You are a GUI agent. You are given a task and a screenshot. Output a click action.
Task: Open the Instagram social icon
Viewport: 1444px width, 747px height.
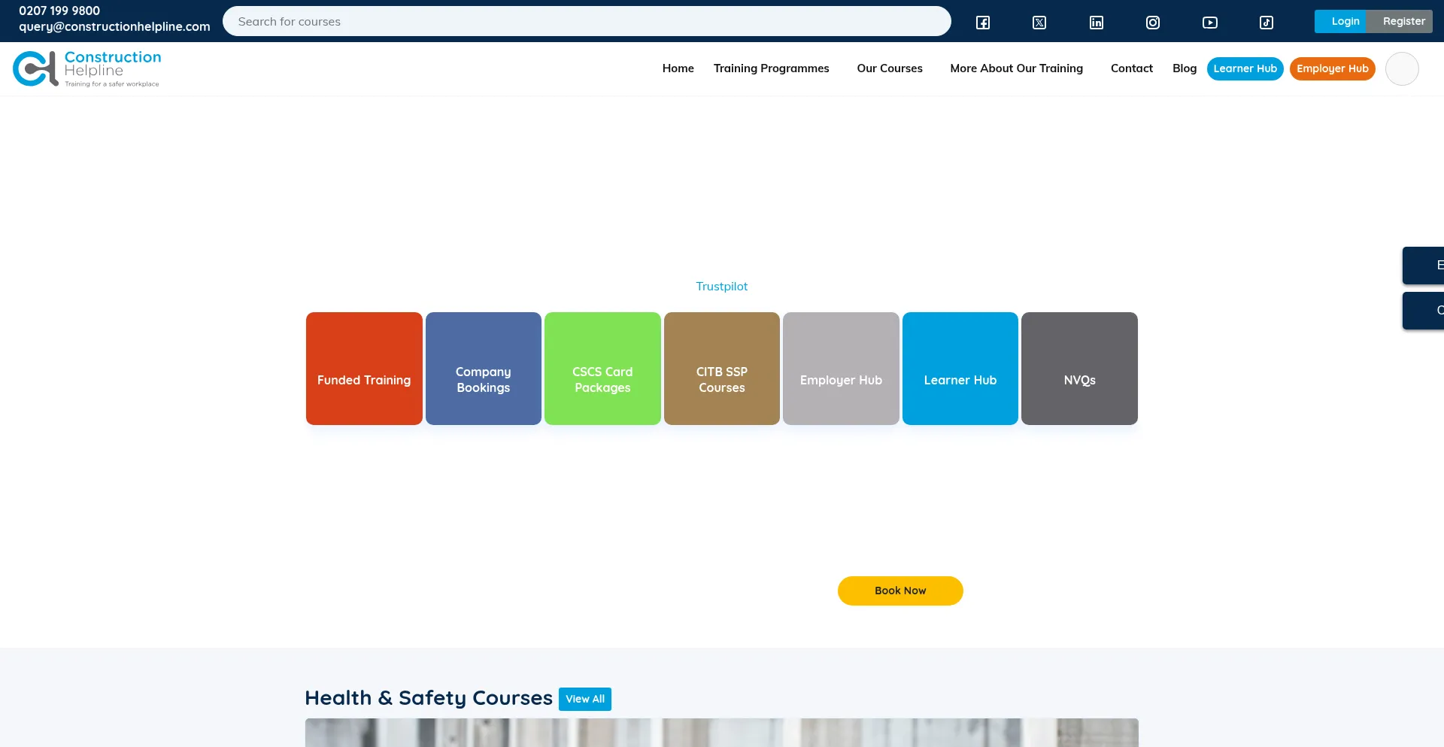(x=1152, y=23)
